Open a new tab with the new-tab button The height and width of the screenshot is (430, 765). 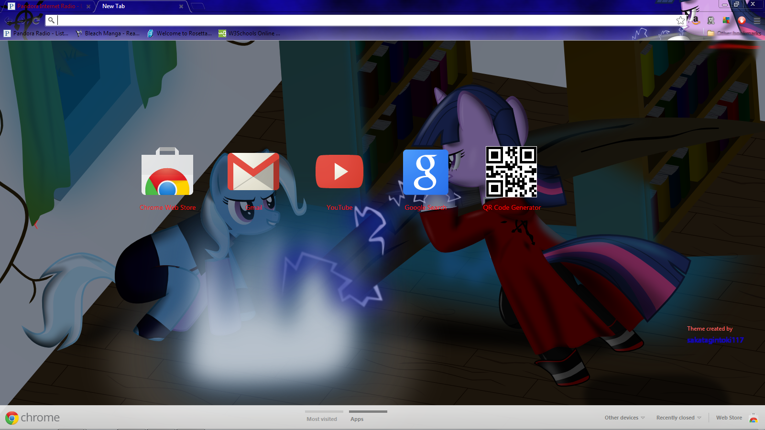tap(197, 7)
